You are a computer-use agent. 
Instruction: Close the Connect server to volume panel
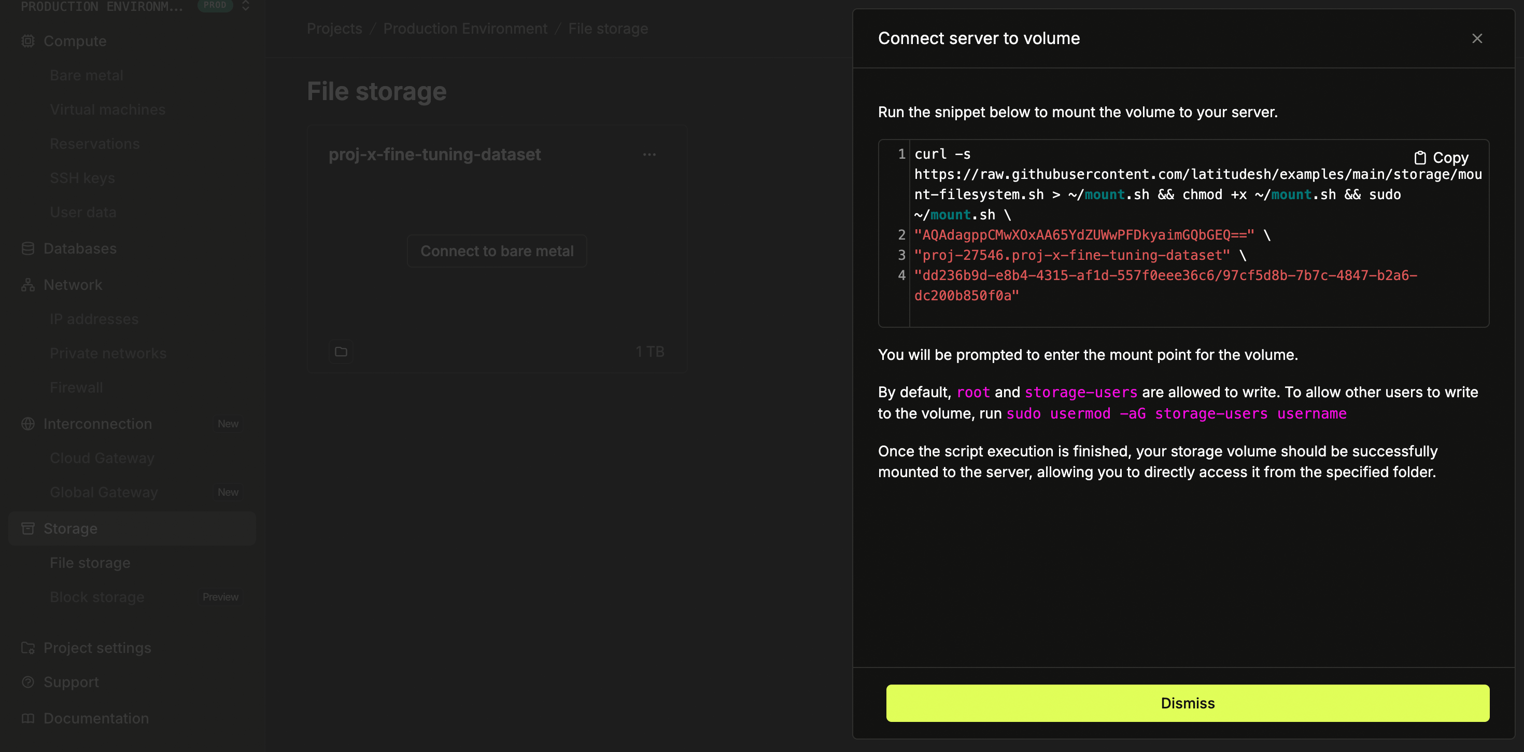point(1477,38)
